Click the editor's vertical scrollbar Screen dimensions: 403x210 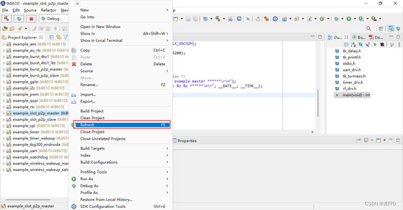coord(318,103)
